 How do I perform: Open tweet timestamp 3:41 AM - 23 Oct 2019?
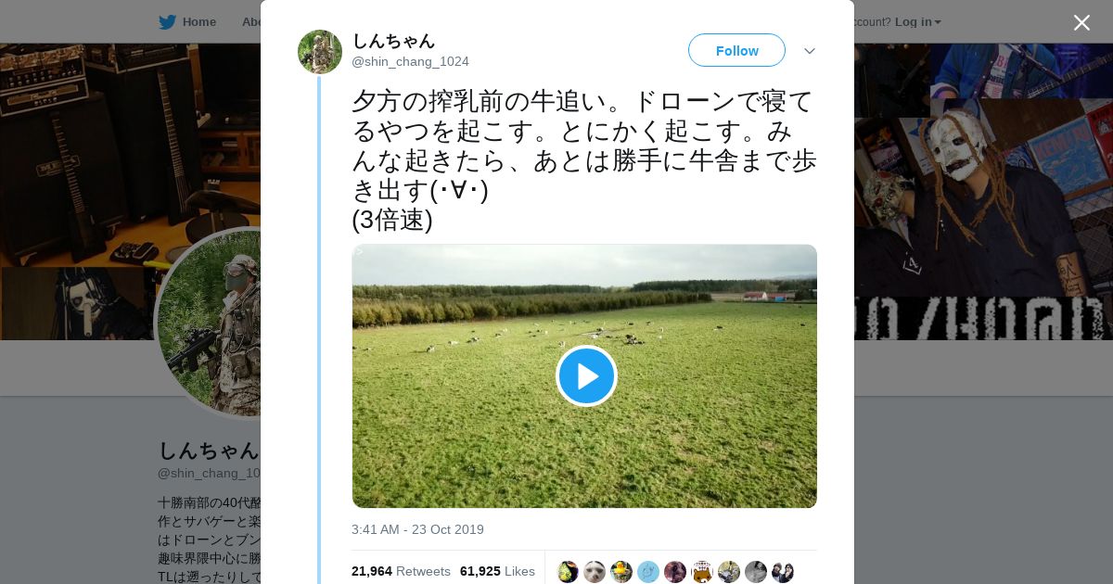click(x=417, y=529)
